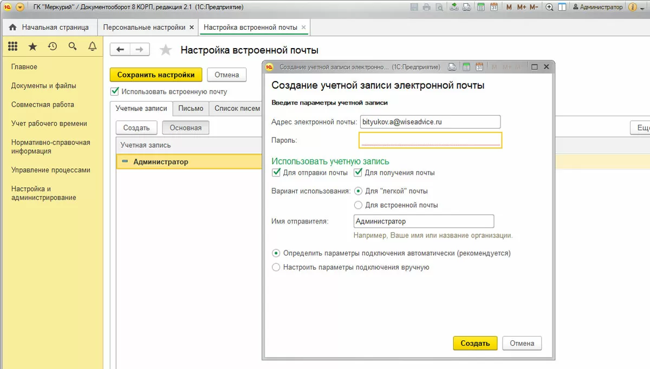
Task: Switch to Начальная страница tab
Action: (50, 27)
